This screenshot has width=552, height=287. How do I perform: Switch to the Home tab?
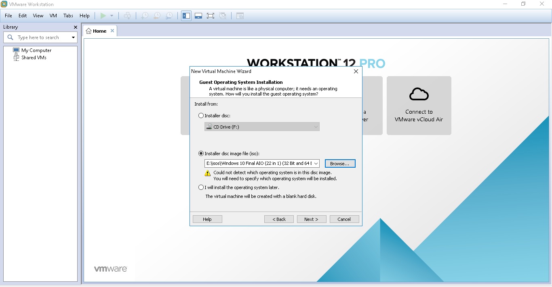coord(99,31)
